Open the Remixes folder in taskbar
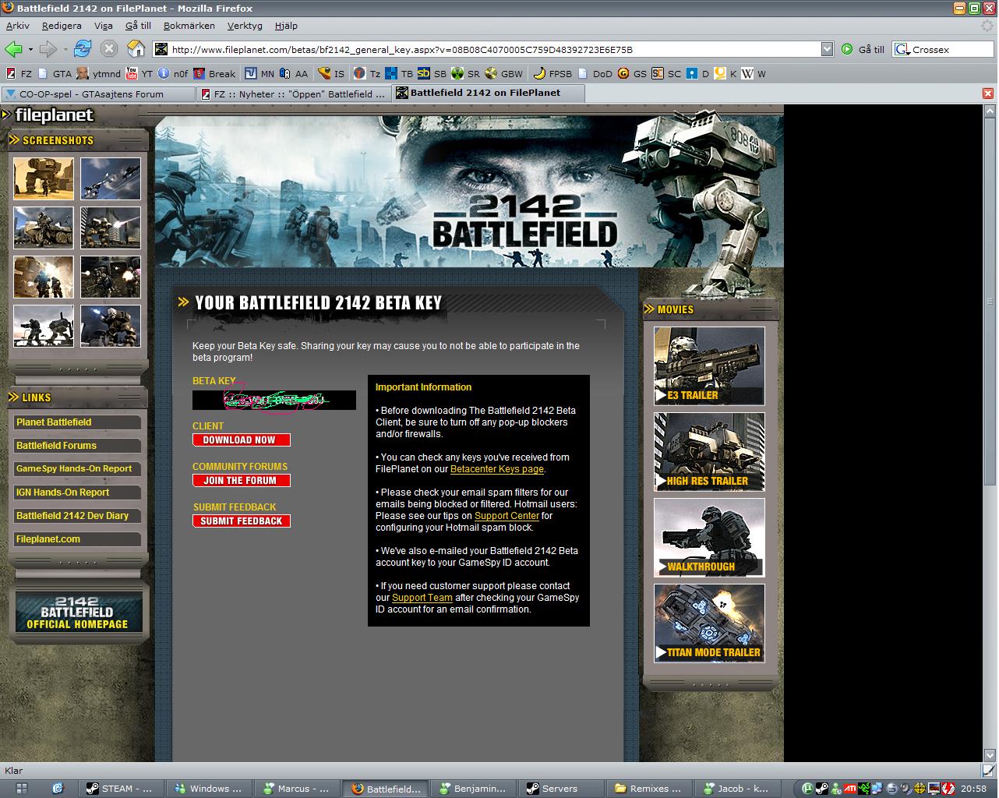Viewport: 999px width, 798px height. [x=650, y=789]
